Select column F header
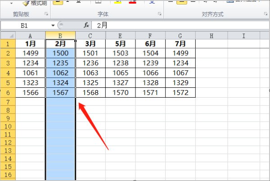Viewport: 270px width, 181px height. 150,36
